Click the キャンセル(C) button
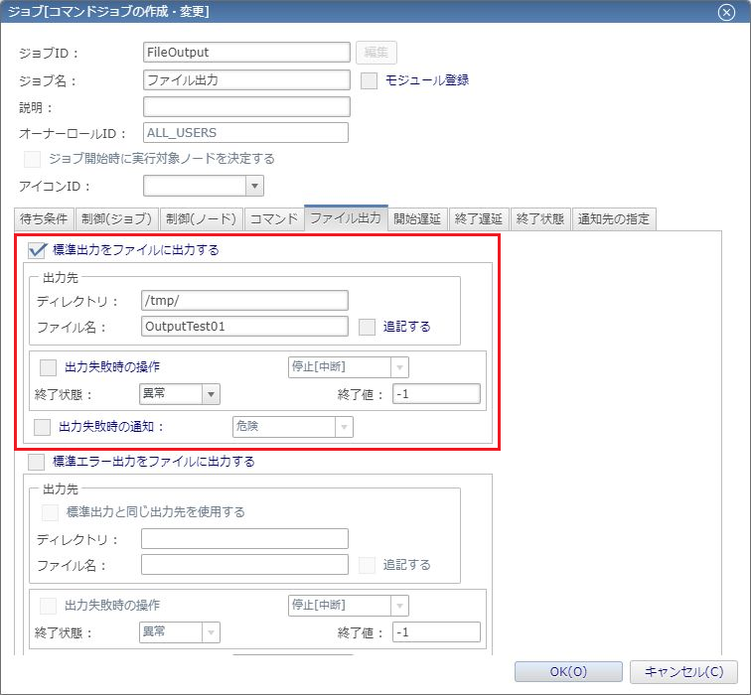751x695 pixels. coord(683,672)
